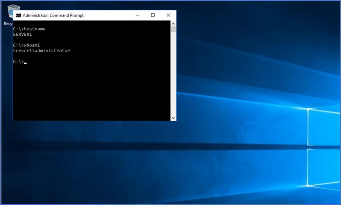The width and height of the screenshot is (341, 205).
Task: Click empty desktop area below the console
Action: [x=92, y=161]
